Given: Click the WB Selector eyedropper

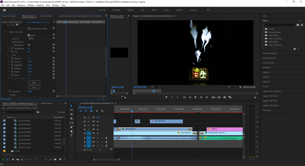Looking at the screenshot, I should pos(29,45).
